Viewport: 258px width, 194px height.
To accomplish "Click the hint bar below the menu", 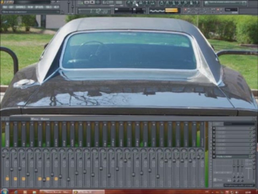I will tap(31, 12).
